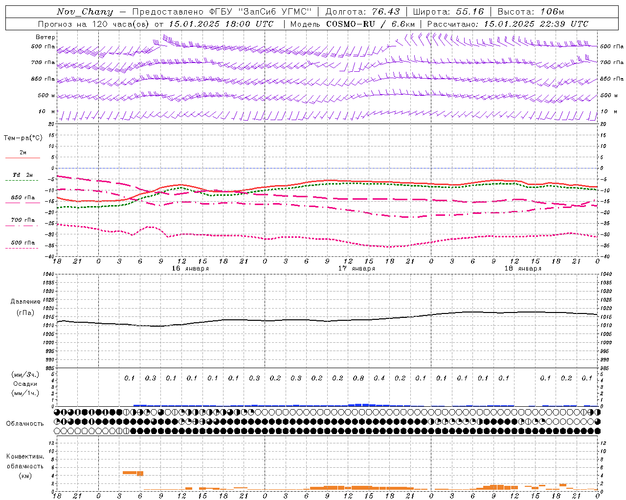Click the 'Ветер' wind panel label
Screen dimensions: 626x500
pos(45,37)
